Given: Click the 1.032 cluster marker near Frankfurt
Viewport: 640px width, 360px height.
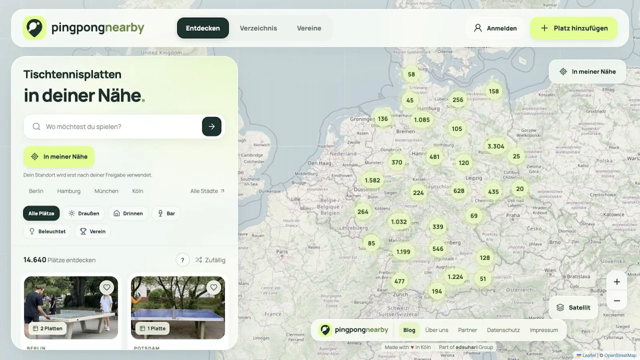Looking at the screenshot, I should coord(399,222).
